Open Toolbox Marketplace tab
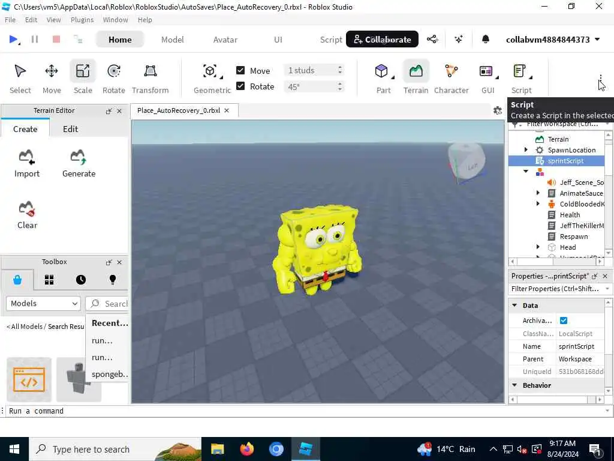 pos(17,280)
